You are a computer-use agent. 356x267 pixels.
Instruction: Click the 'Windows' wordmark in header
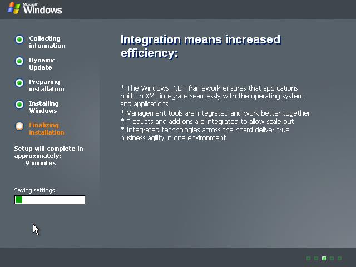tap(42, 10)
